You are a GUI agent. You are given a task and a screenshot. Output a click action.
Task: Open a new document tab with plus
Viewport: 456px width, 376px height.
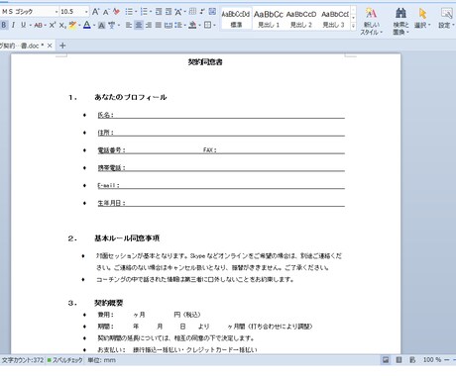[x=62, y=46]
